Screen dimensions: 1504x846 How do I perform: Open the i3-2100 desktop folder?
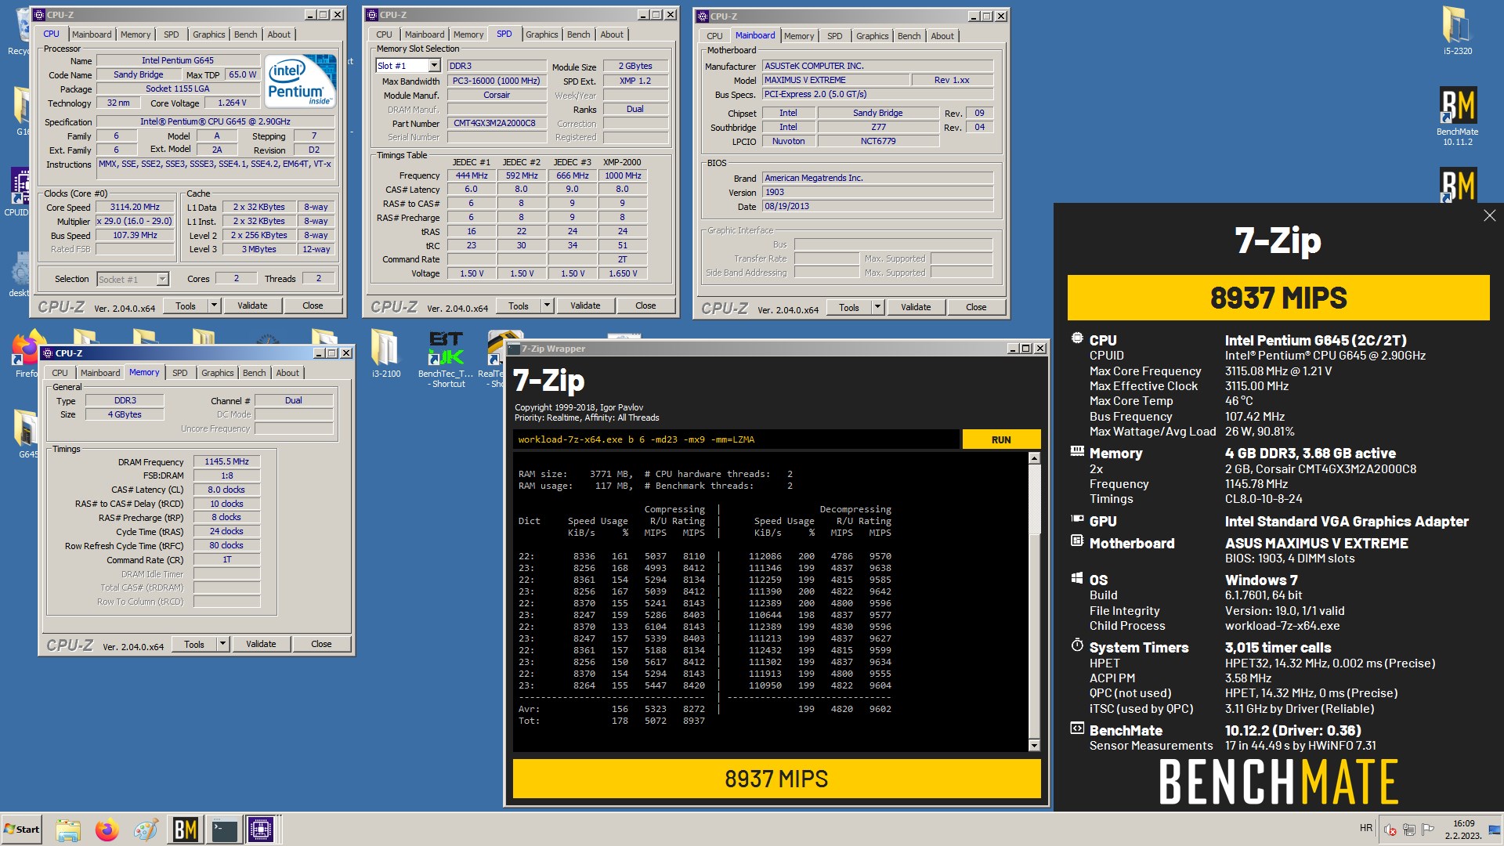click(385, 354)
